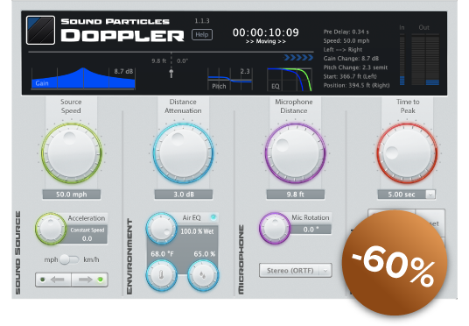The image size is (469, 326).
Task: Click the humidity knob with droplet icon
Action: click(203, 275)
